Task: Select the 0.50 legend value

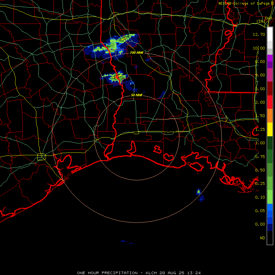Action: coord(260,170)
